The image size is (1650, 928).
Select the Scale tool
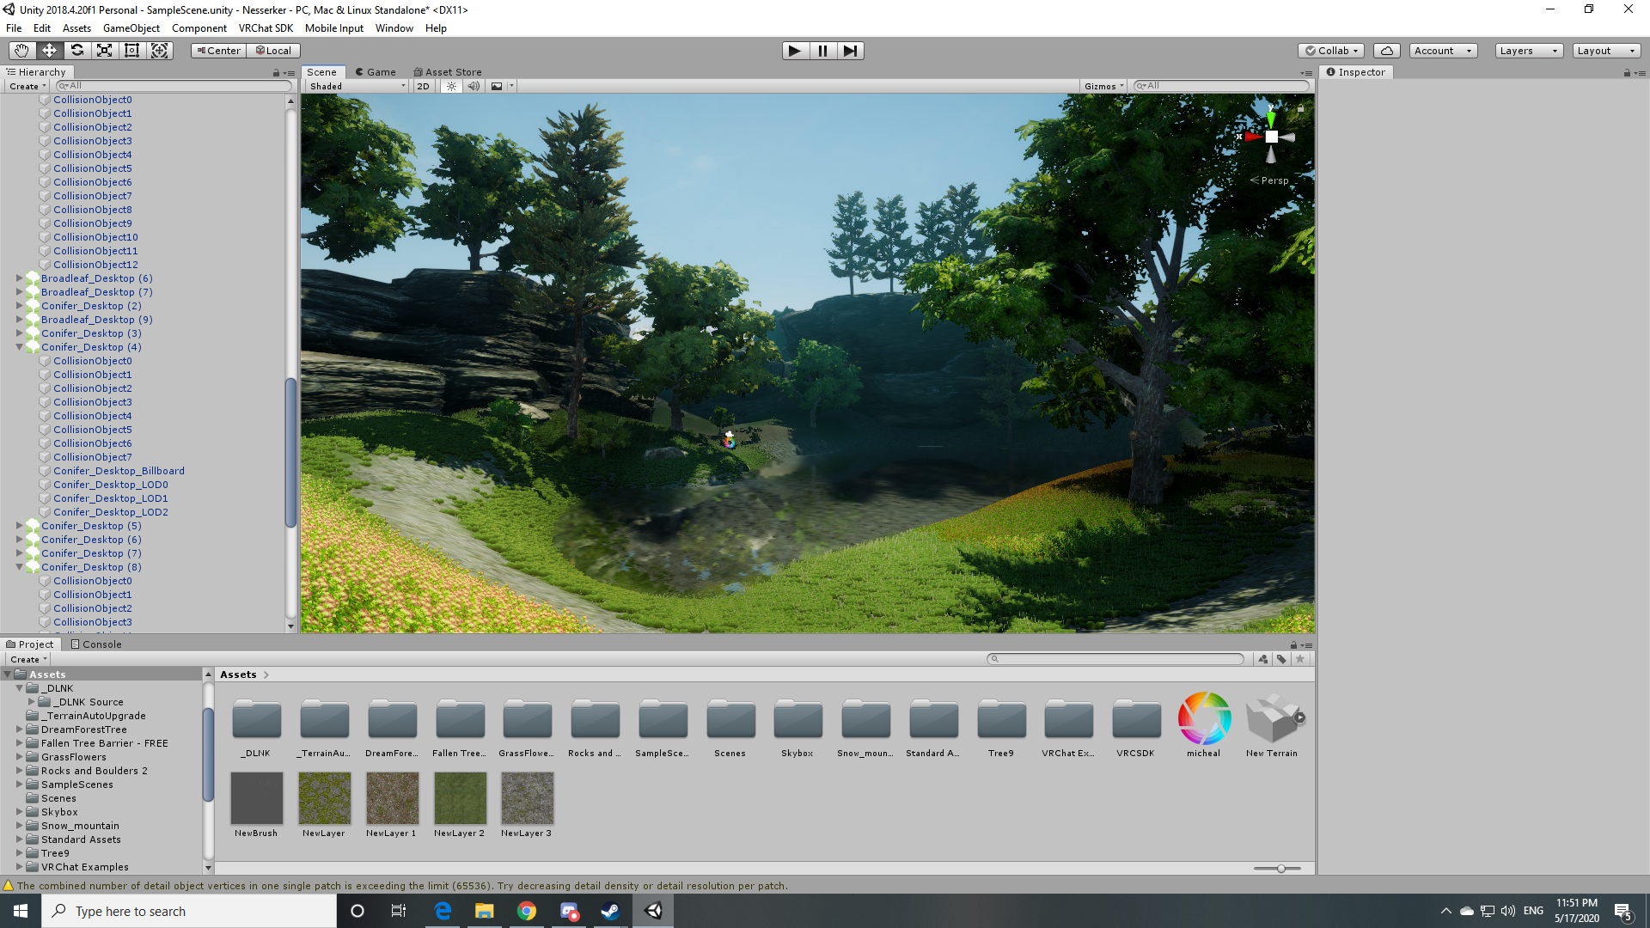(104, 50)
